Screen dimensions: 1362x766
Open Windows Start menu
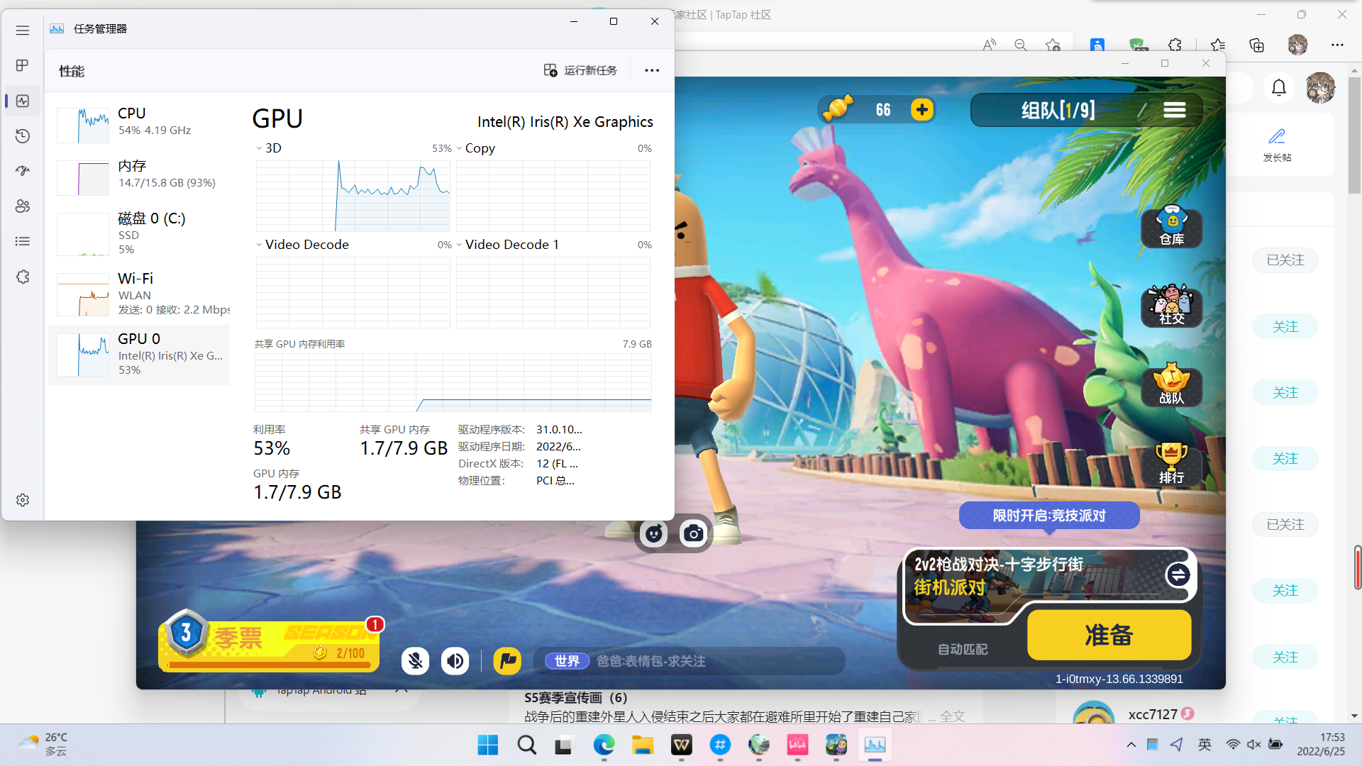point(488,745)
